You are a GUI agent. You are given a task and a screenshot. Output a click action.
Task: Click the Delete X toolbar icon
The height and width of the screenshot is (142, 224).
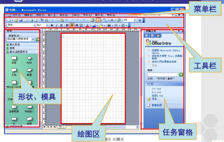click(67, 20)
